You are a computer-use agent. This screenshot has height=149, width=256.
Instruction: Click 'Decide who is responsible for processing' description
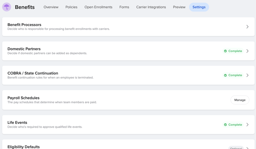58,29
